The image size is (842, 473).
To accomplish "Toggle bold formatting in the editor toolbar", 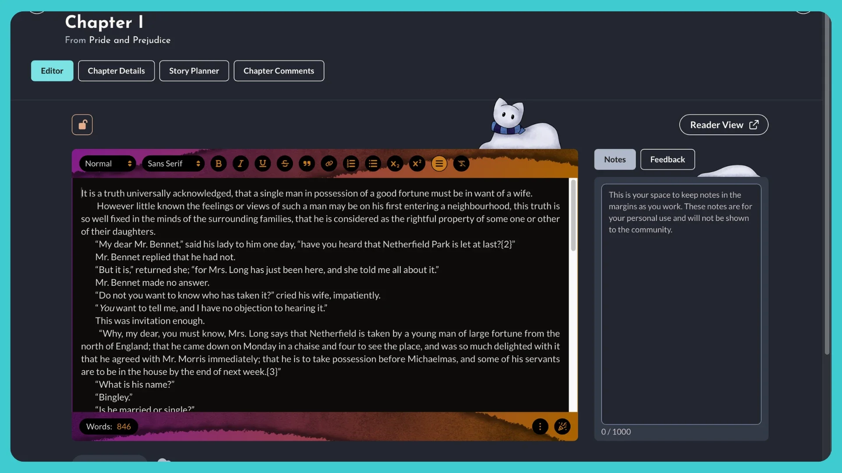I will 218,164.
